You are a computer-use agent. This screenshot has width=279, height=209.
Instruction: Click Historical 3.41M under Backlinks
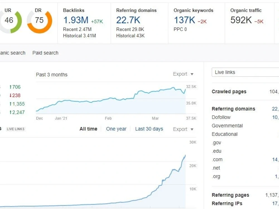click(x=79, y=36)
